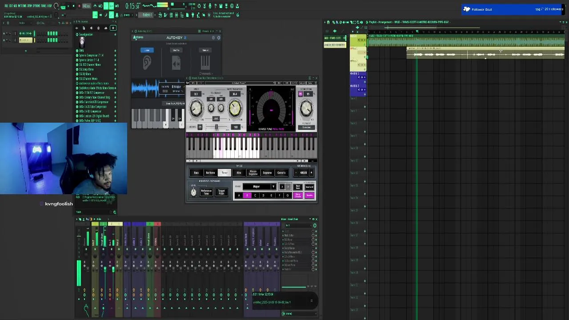Click the piano keys icon in Auto-Key
569x320 pixels.
pos(205,63)
